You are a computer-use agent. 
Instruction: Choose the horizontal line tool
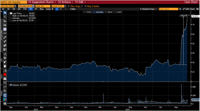click(x=5, y=33)
